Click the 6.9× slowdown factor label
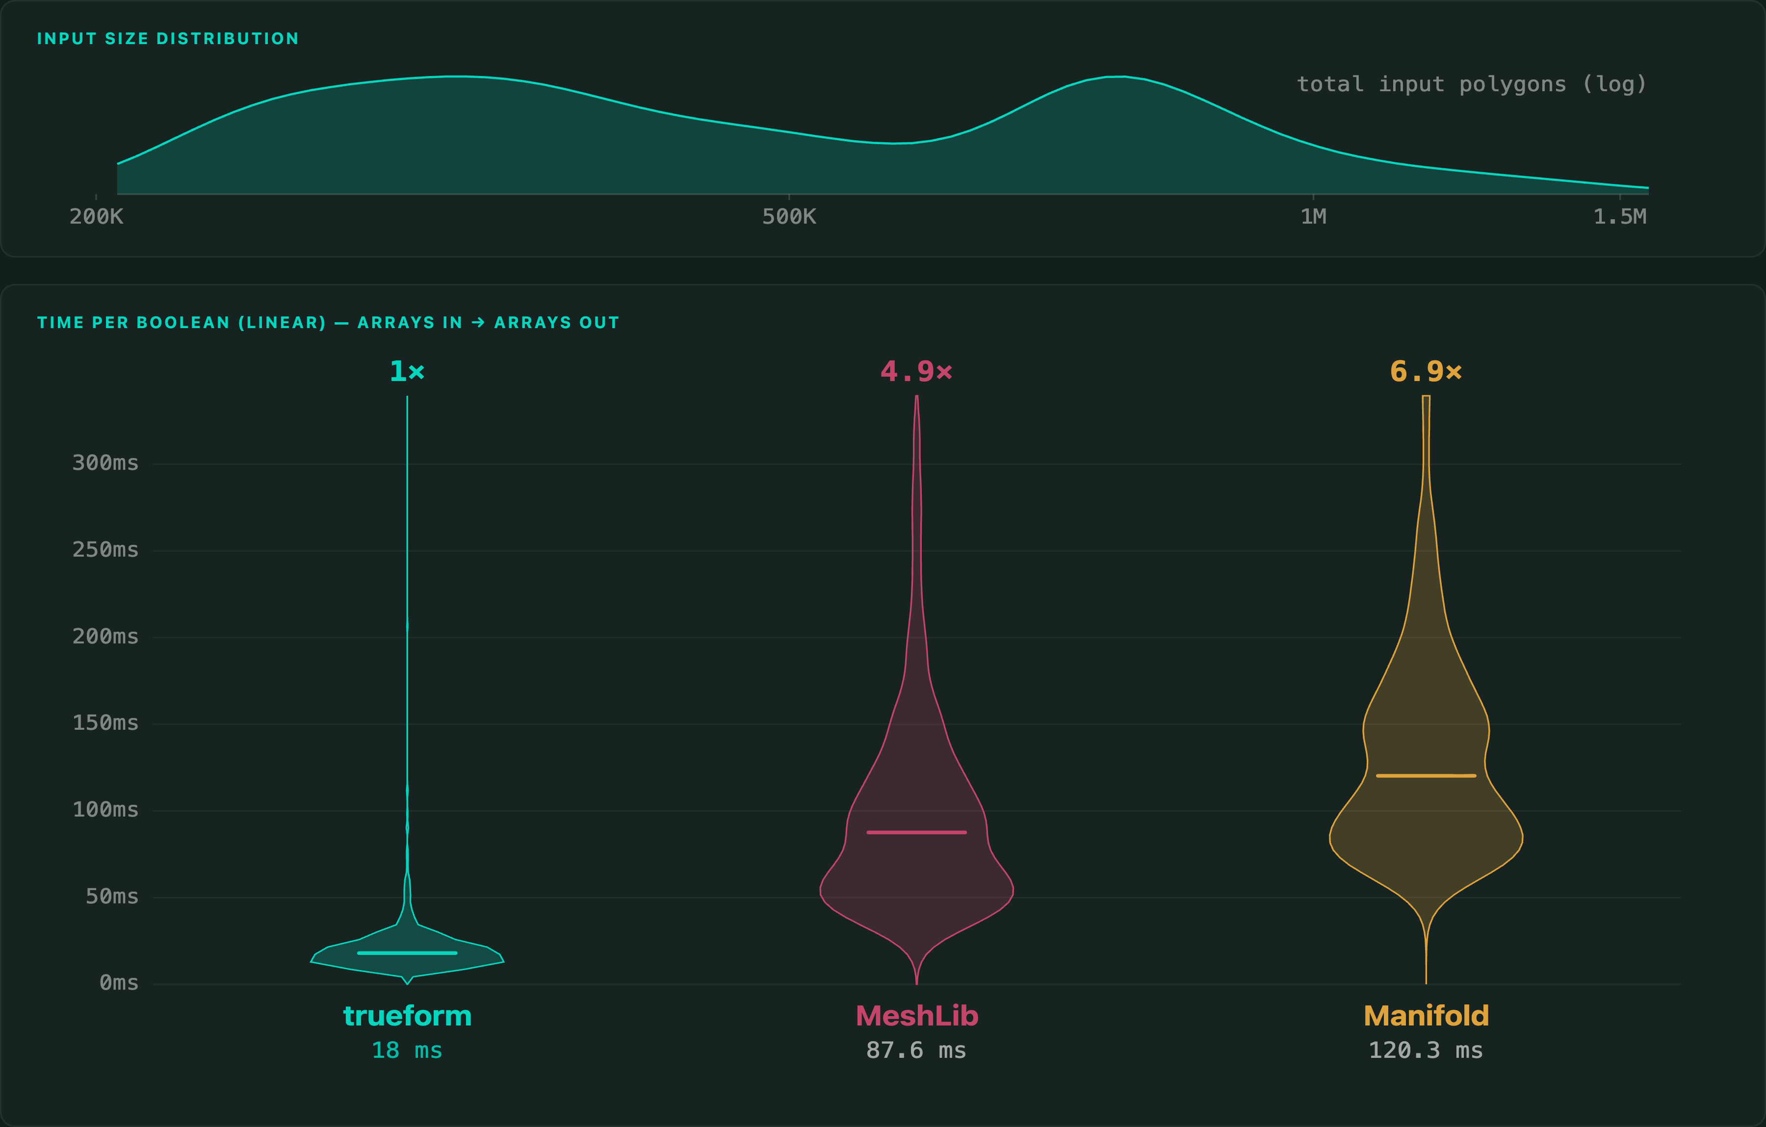1766x1127 pixels. click(x=1426, y=371)
